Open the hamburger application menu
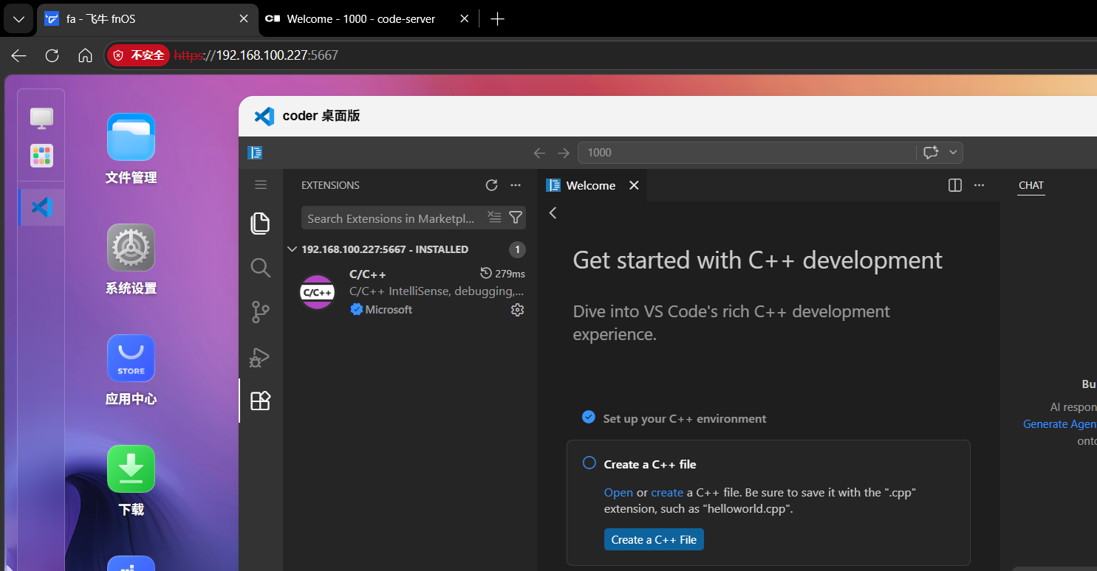Viewport: 1097px width, 571px height. pyautogui.click(x=261, y=184)
